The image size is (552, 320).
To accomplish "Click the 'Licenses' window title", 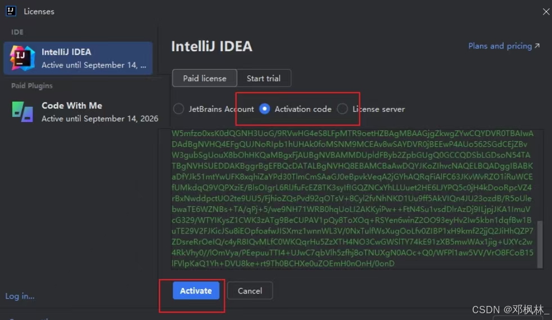I will click(39, 11).
